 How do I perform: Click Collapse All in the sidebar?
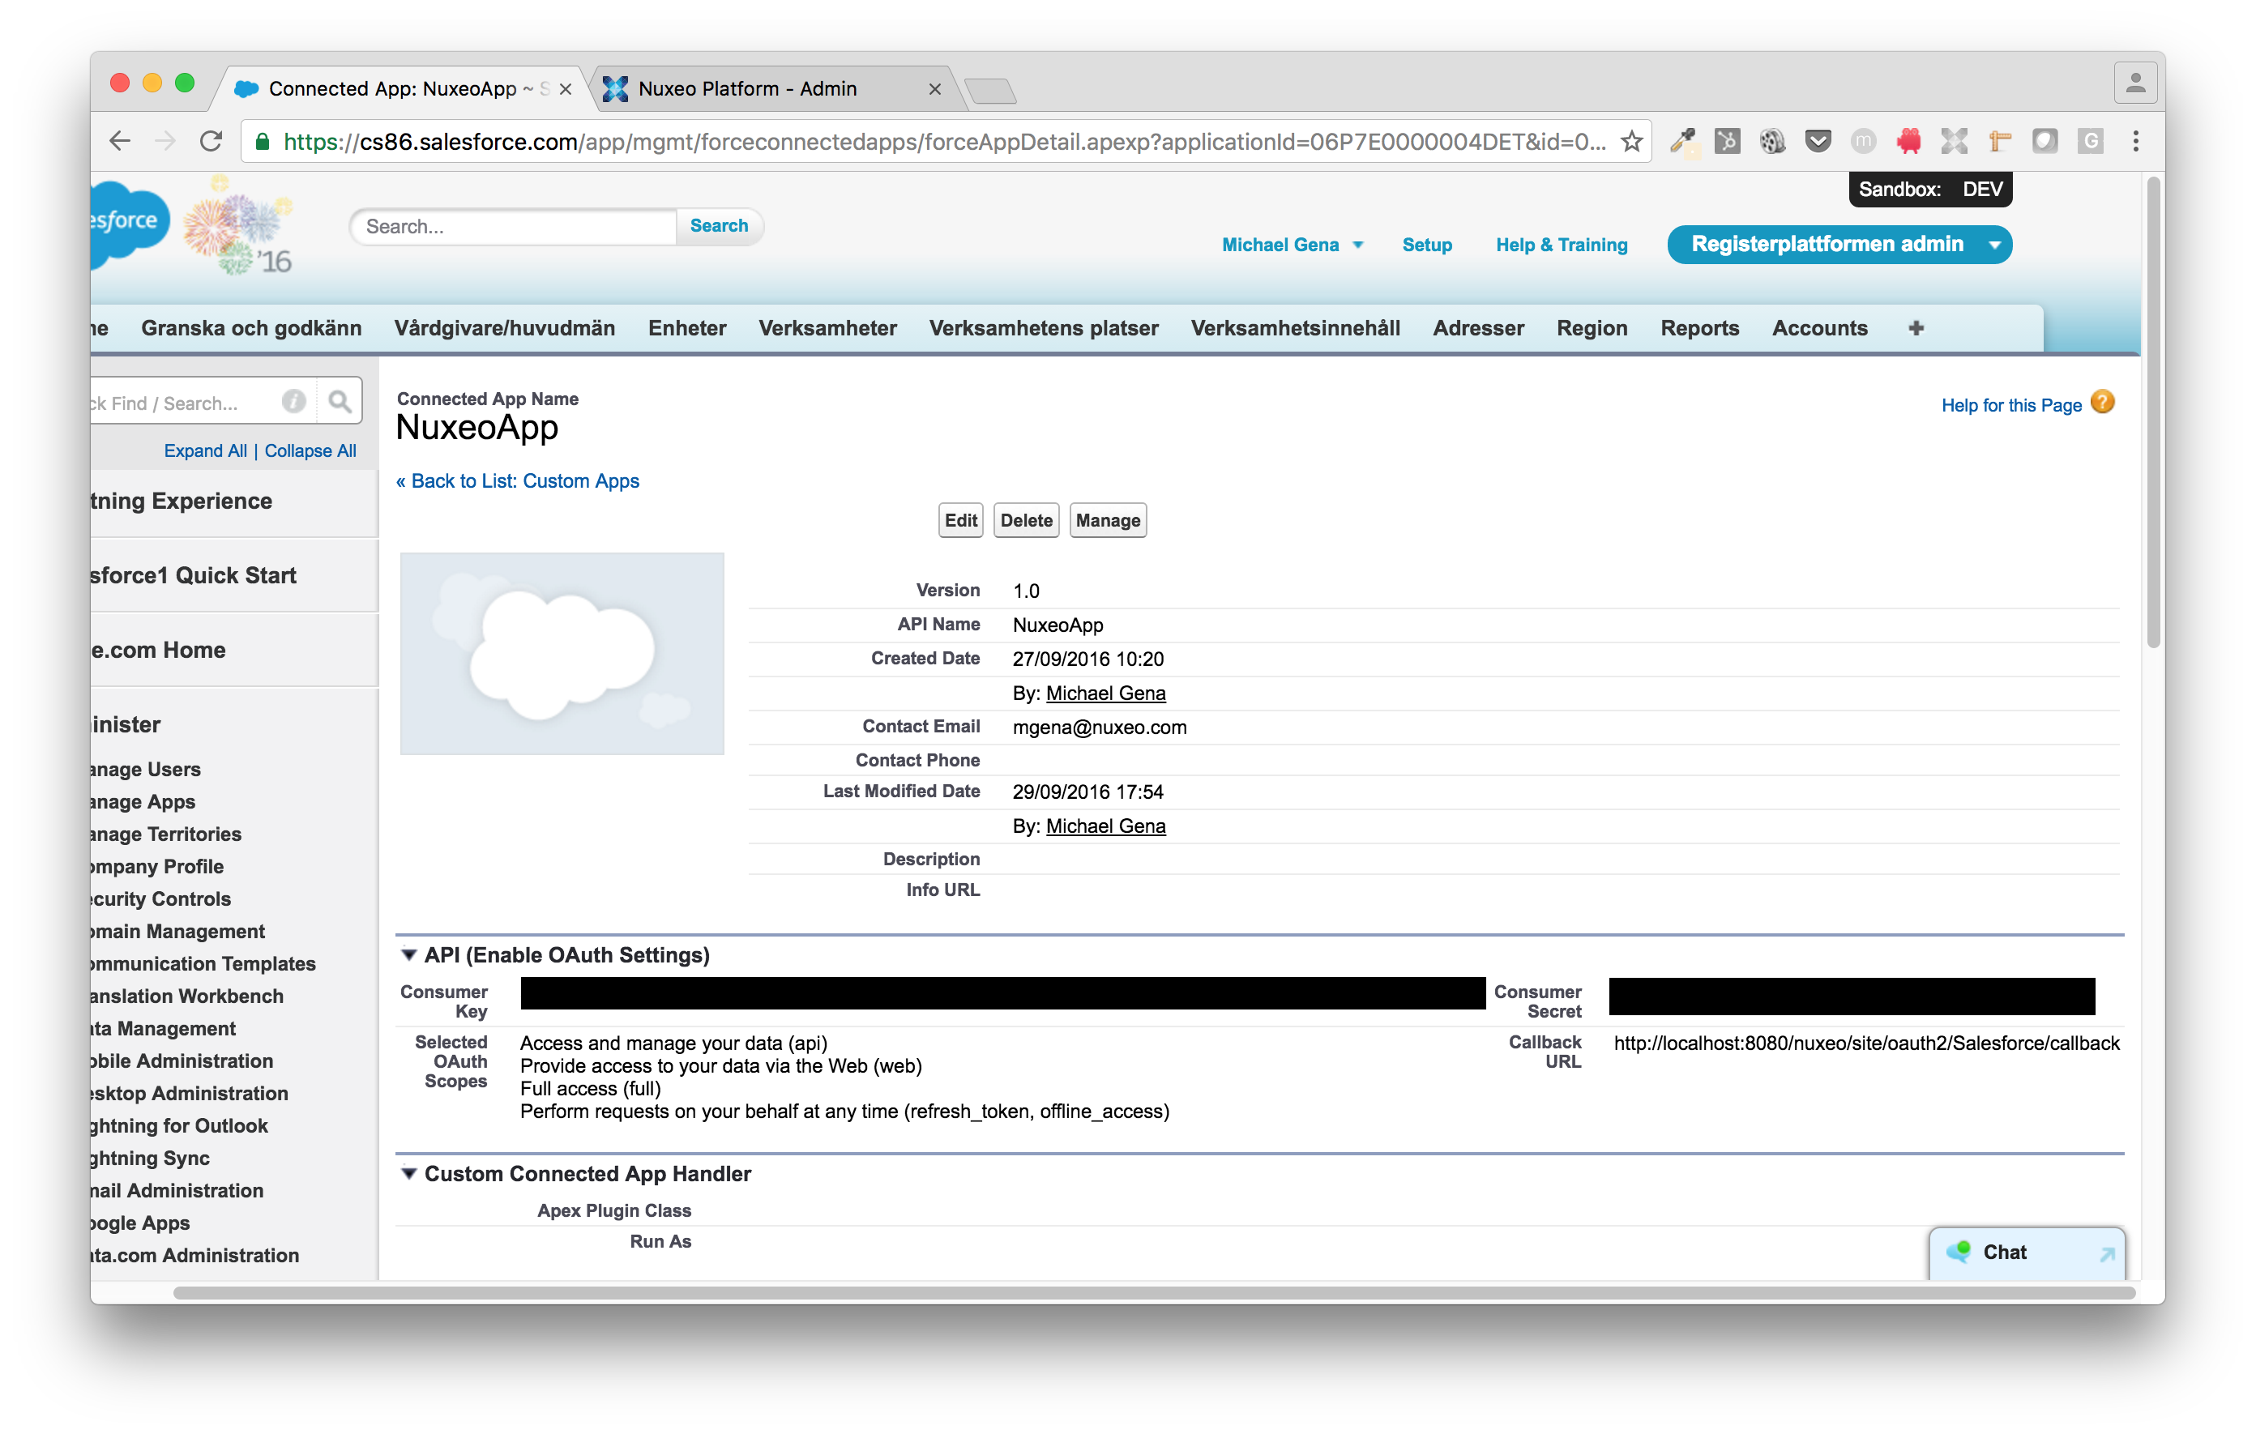point(310,450)
